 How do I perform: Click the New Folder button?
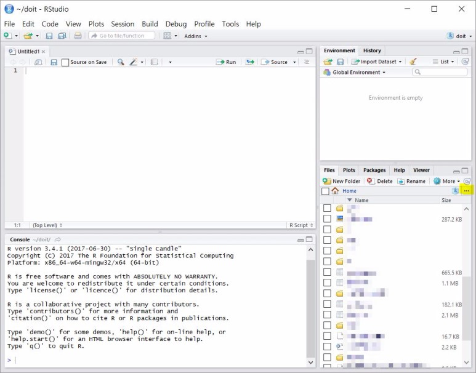[x=342, y=181]
